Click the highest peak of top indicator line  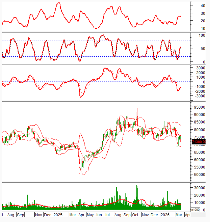pyautogui.click(x=58, y=3)
